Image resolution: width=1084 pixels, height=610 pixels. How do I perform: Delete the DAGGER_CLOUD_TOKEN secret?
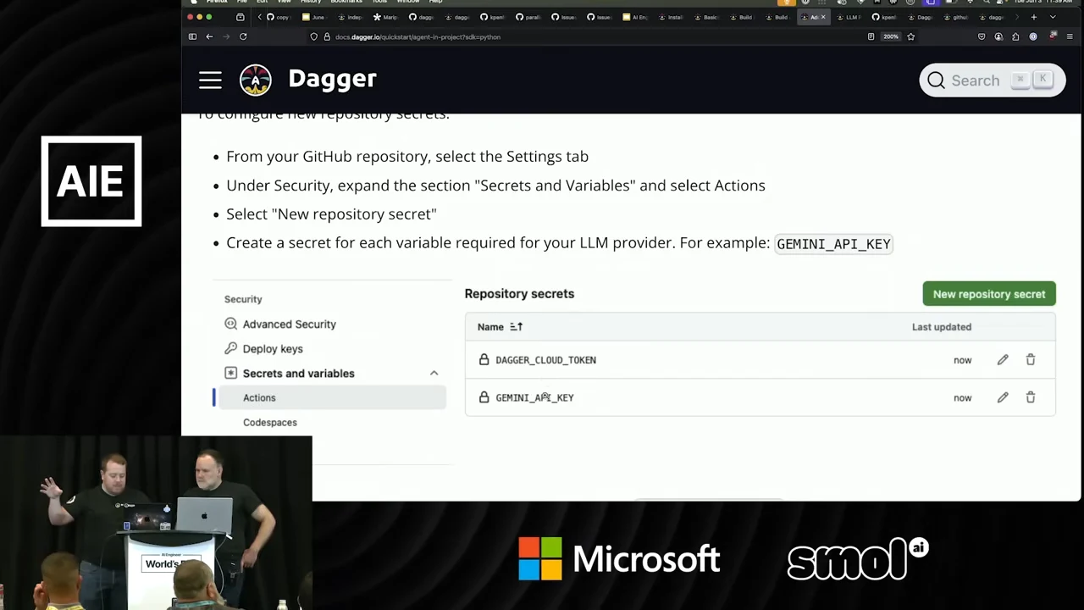pos(1031,360)
